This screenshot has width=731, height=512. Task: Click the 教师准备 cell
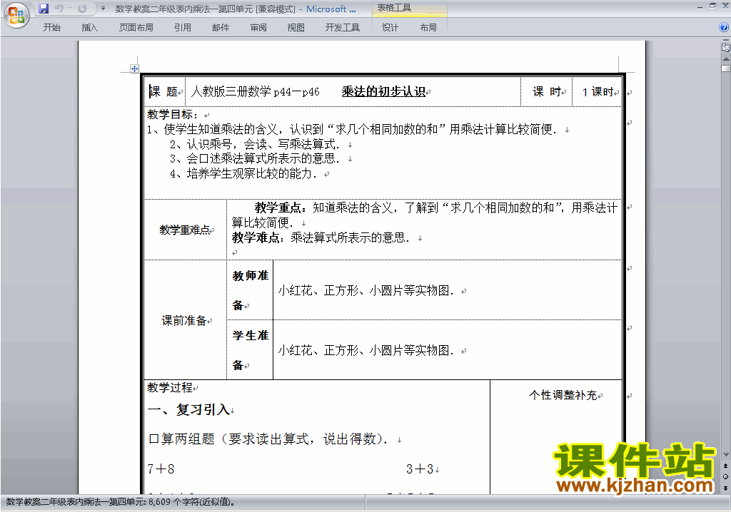[251, 290]
